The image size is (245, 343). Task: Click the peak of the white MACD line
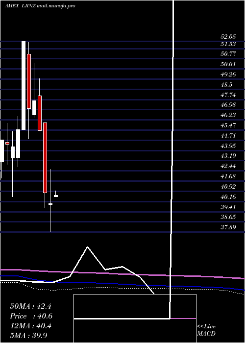88,247
